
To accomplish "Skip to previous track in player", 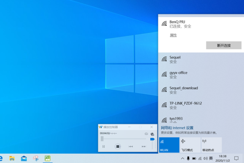I will pos(131,146).
